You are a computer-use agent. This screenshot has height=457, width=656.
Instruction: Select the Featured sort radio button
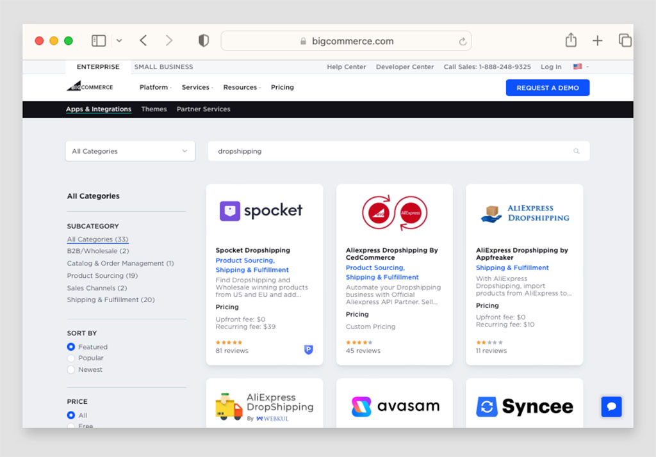(x=71, y=347)
